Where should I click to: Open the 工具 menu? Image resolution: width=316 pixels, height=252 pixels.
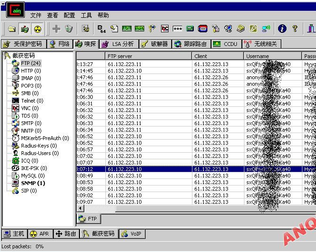[x=86, y=15]
